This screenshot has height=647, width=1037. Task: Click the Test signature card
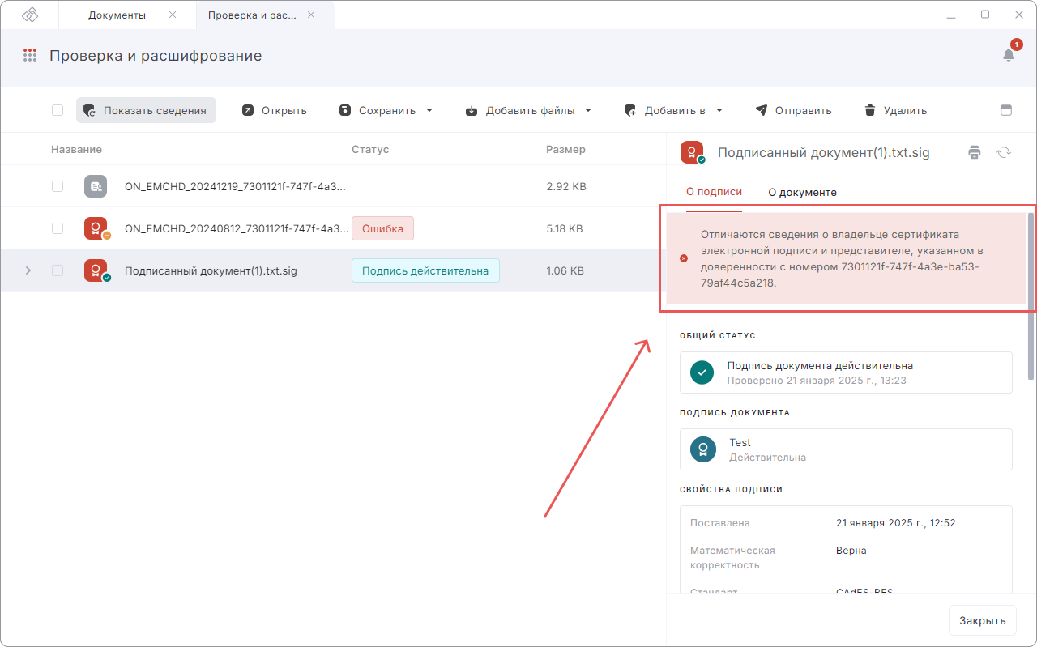click(x=846, y=449)
